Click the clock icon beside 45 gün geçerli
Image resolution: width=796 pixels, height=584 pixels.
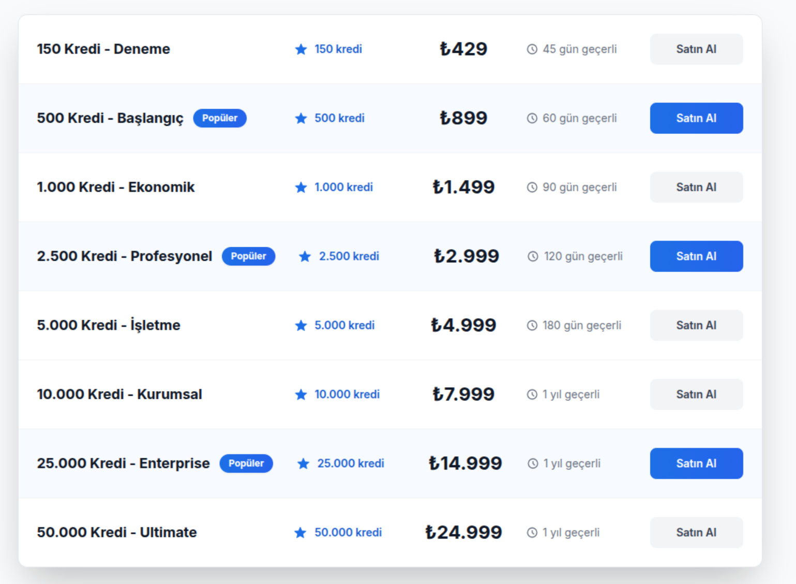click(x=532, y=49)
